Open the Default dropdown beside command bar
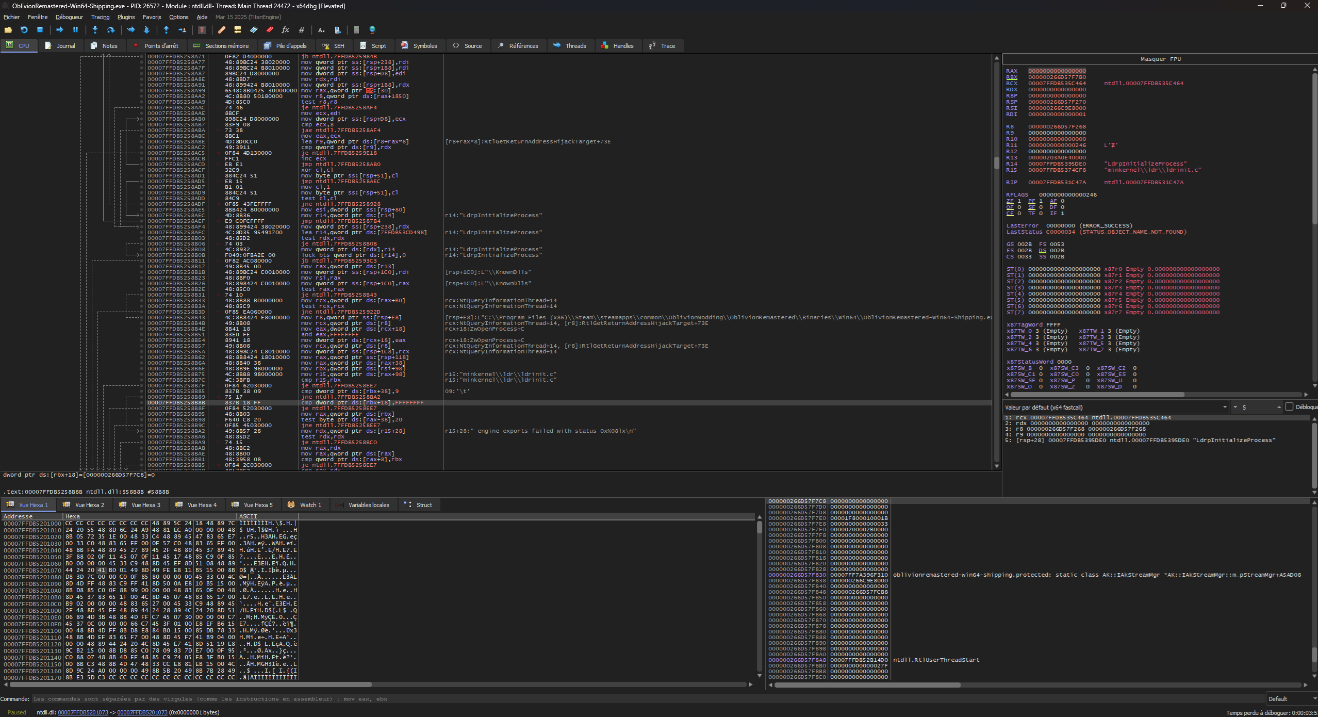The image size is (1318, 717). [1292, 699]
